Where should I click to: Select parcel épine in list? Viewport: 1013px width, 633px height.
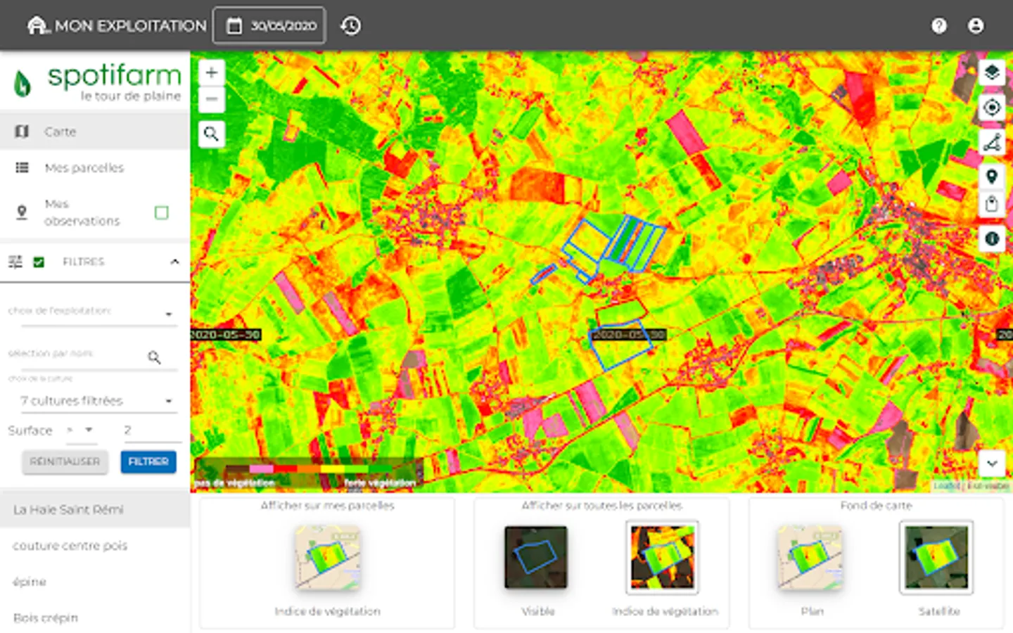[95, 582]
